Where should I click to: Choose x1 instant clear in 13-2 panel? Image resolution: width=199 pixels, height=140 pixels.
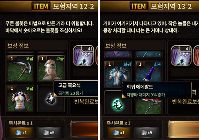tap(119, 133)
